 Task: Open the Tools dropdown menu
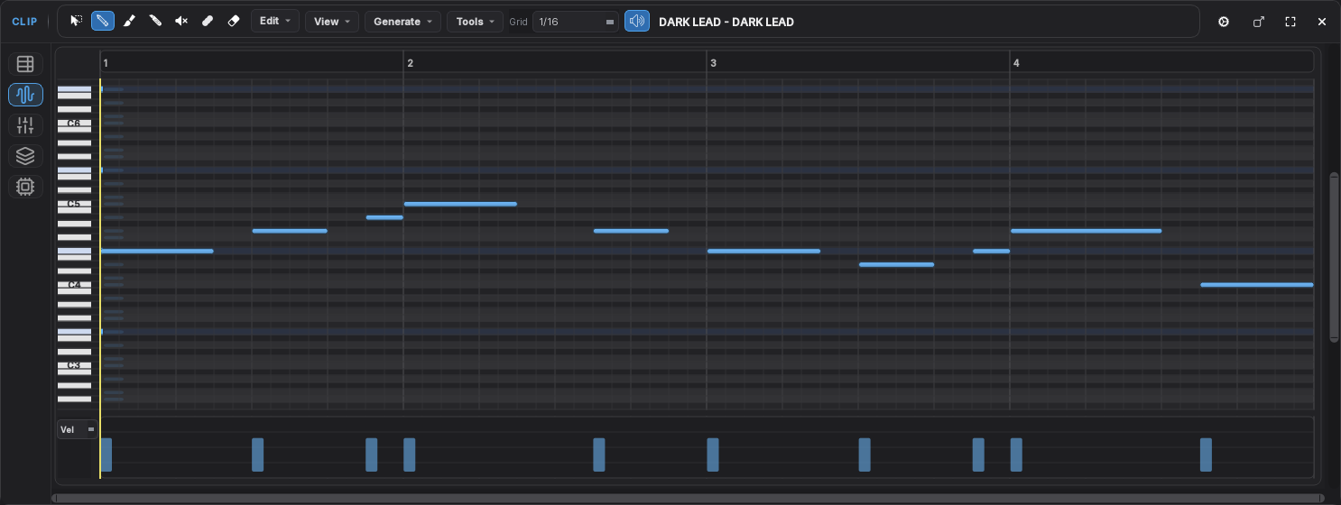[x=475, y=21]
